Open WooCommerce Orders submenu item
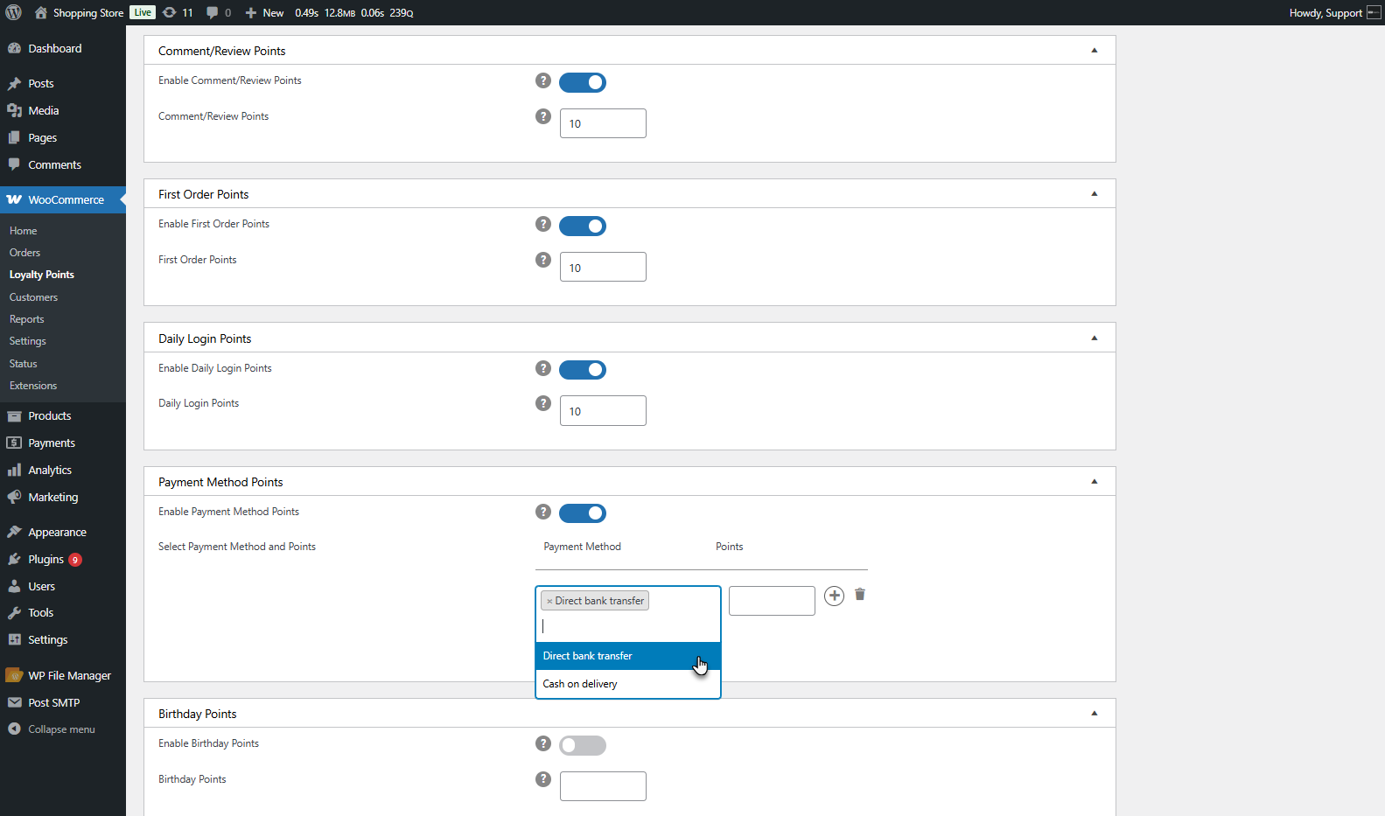 (x=24, y=253)
